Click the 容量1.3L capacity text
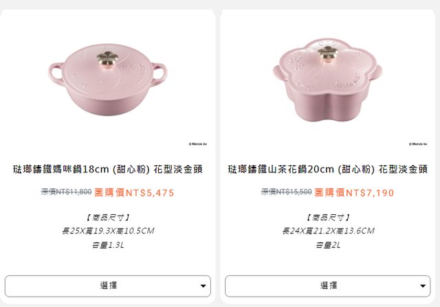 click(x=108, y=245)
